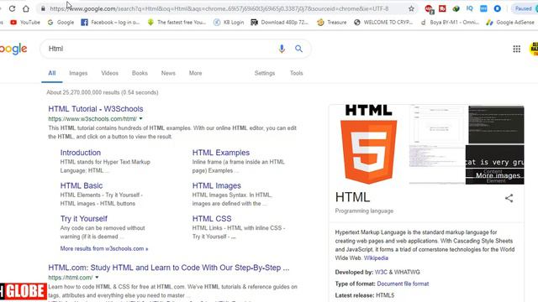Open the Treasure bookmark
The image size is (538, 302).
coord(331,23)
